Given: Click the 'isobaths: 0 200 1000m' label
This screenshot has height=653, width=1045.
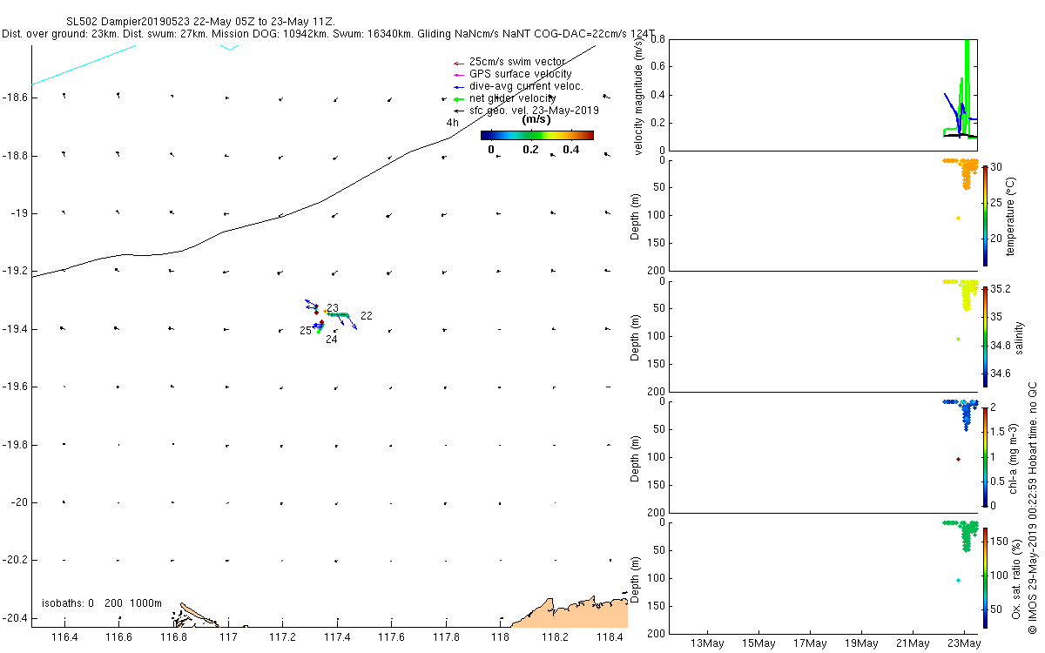Looking at the screenshot, I should click(x=102, y=603).
